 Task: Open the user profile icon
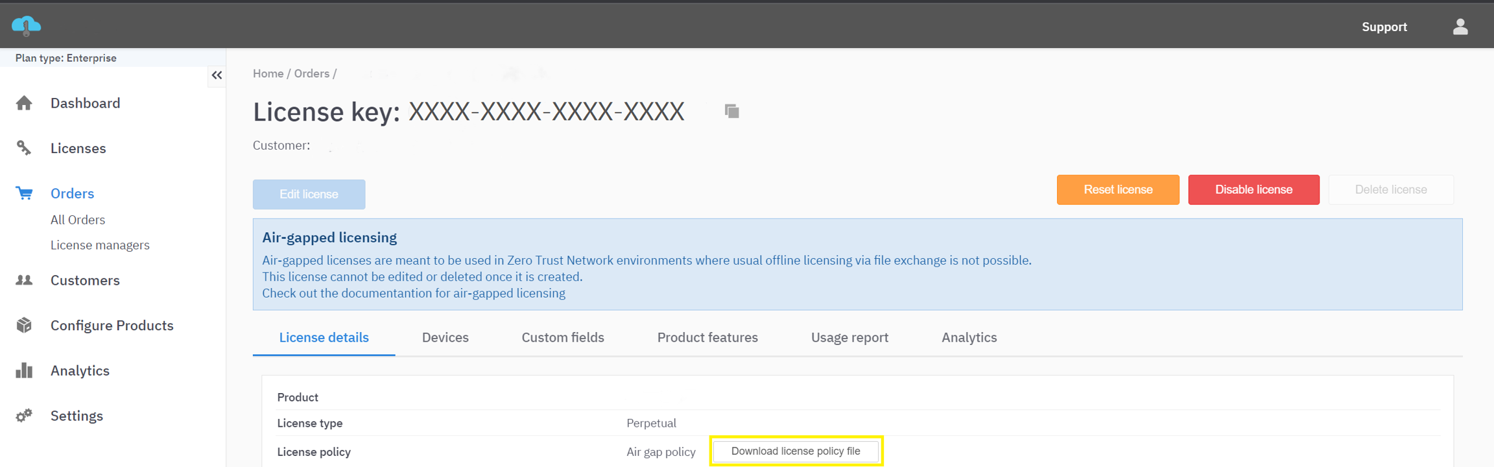pyautogui.click(x=1460, y=27)
